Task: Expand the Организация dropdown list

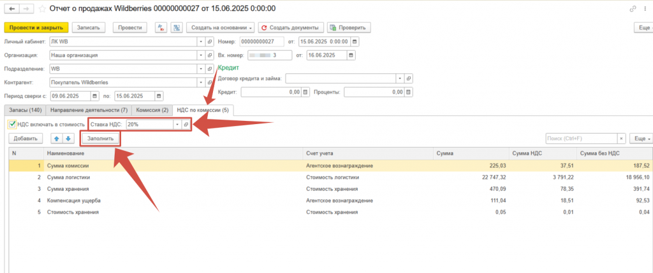Action: click(x=200, y=55)
